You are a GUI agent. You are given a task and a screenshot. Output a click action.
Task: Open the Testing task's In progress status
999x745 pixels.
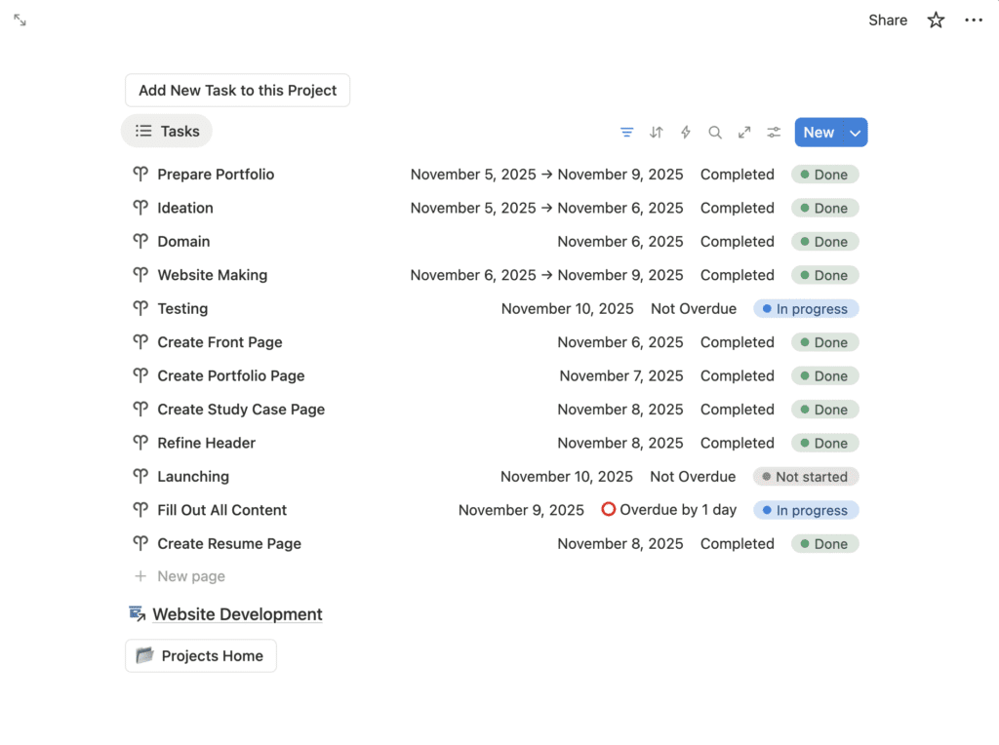point(806,309)
